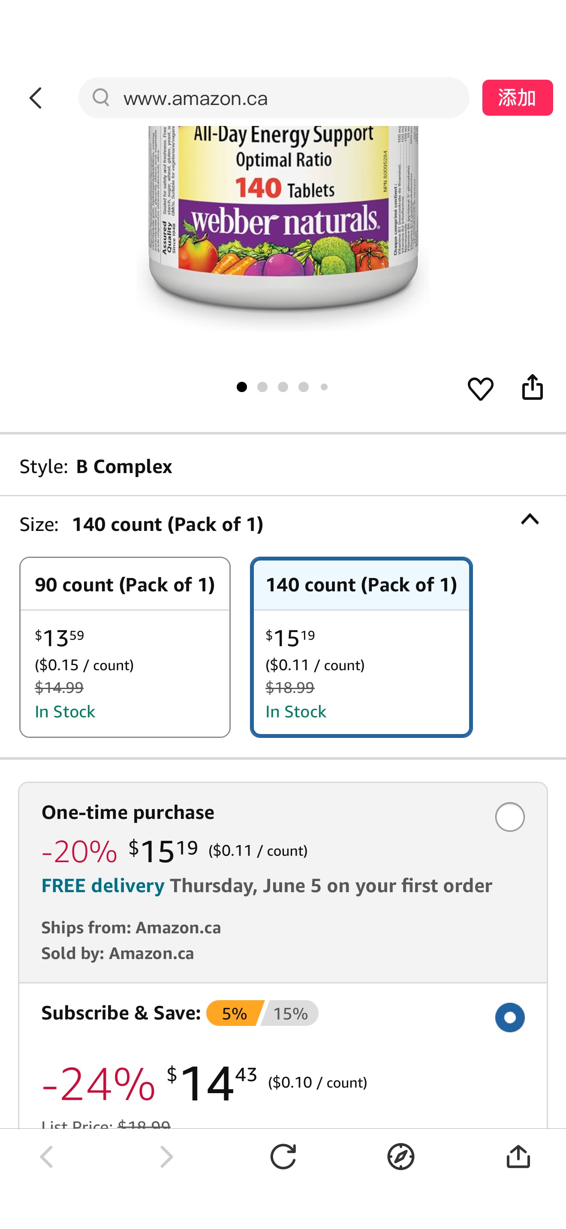This screenshot has height=1229, width=566.
Task: Select the One-time purchase radio button
Action: point(510,817)
